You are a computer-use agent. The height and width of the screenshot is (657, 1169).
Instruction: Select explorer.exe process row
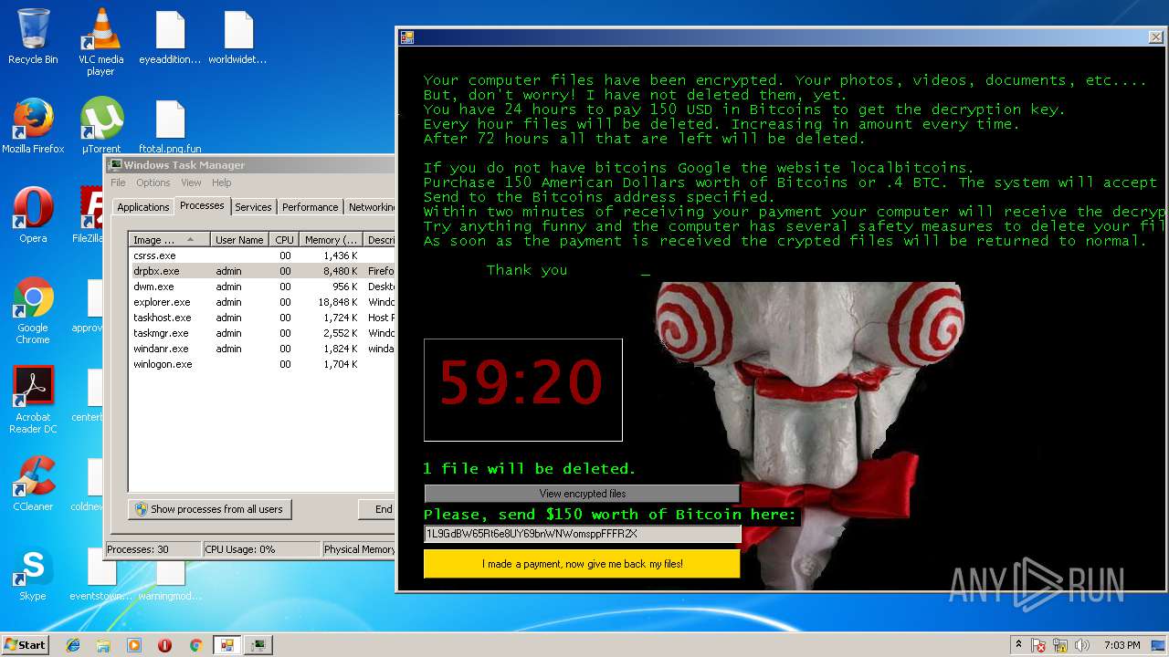pos(261,302)
